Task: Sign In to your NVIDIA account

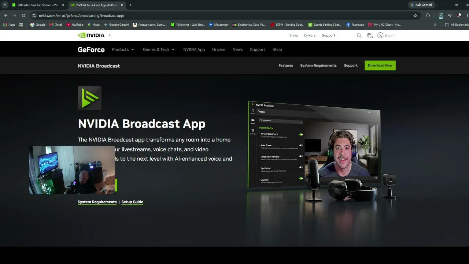Action: (x=387, y=36)
